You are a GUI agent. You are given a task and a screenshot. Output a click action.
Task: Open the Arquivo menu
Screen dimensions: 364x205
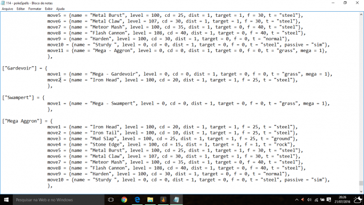pos(7,9)
